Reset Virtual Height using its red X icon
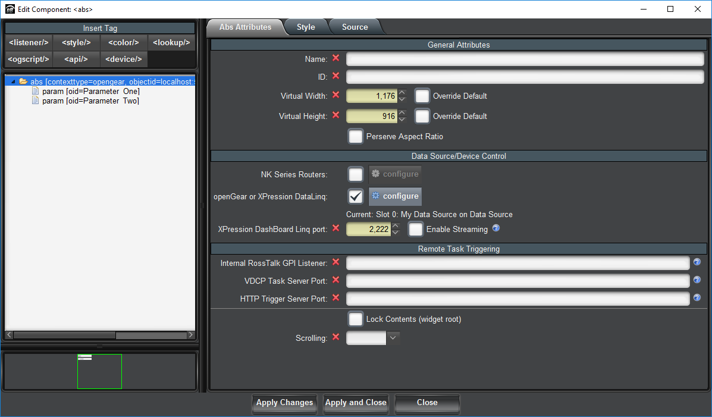This screenshot has width=712, height=417. pos(335,115)
